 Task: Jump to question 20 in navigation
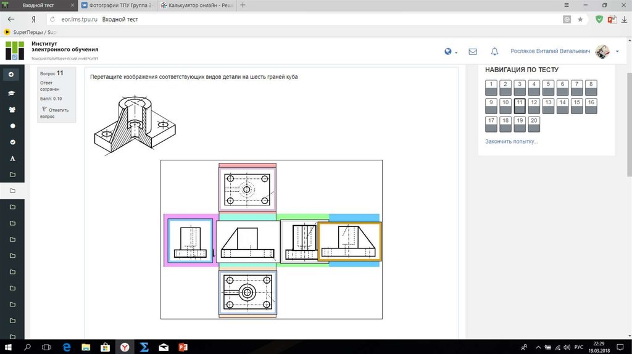[x=534, y=124]
